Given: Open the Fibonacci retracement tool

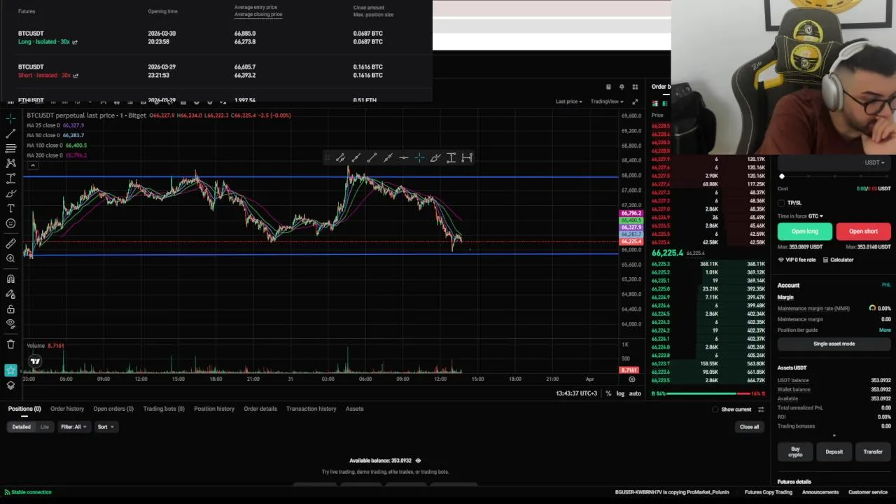Looking at the screenshot, I should point(10,148).
